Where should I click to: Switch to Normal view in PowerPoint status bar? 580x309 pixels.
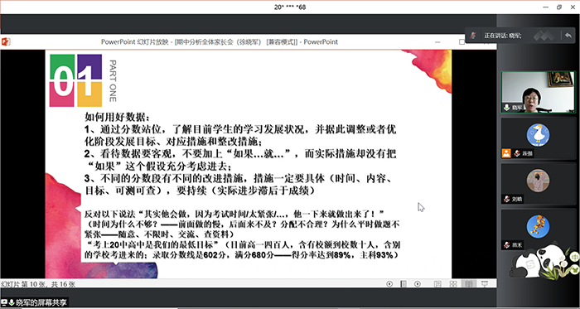(x=437, y=284)
